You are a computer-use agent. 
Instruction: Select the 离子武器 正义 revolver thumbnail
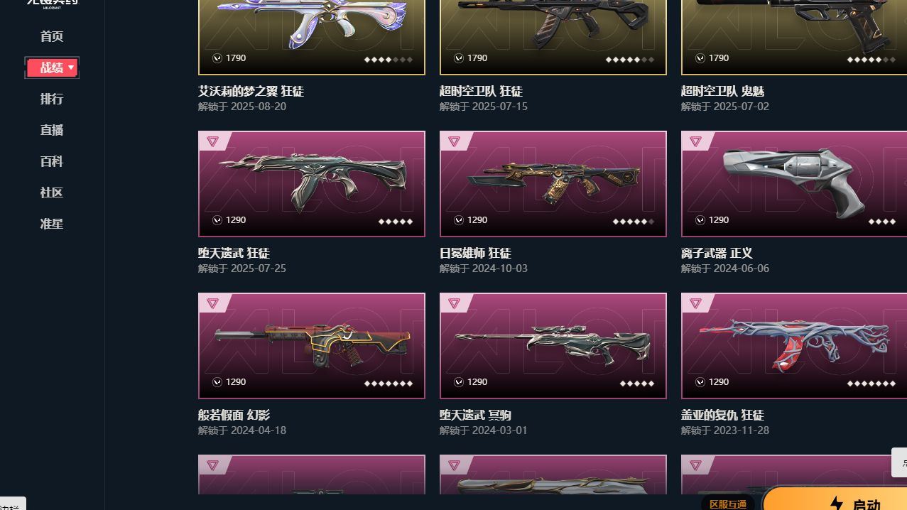click(x=794, y=183)
